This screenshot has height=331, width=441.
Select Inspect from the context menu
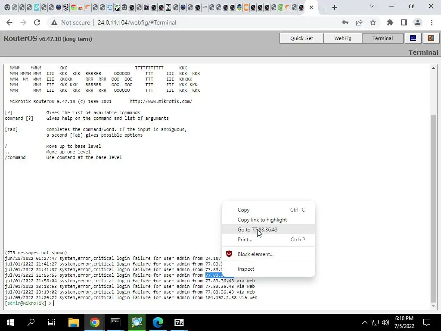pos(269,269)
